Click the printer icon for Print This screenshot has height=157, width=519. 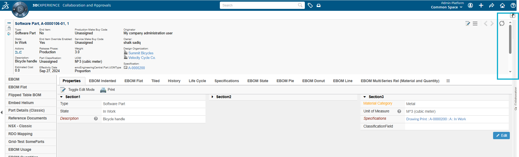pyautogui.click(x=103, y=90)
